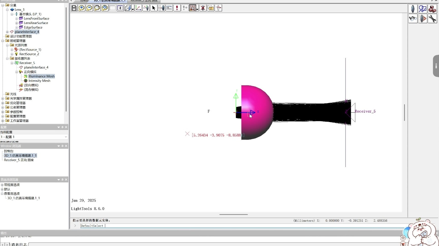
Task: Click the red exclamation mark icon
Action: point(177,8)
